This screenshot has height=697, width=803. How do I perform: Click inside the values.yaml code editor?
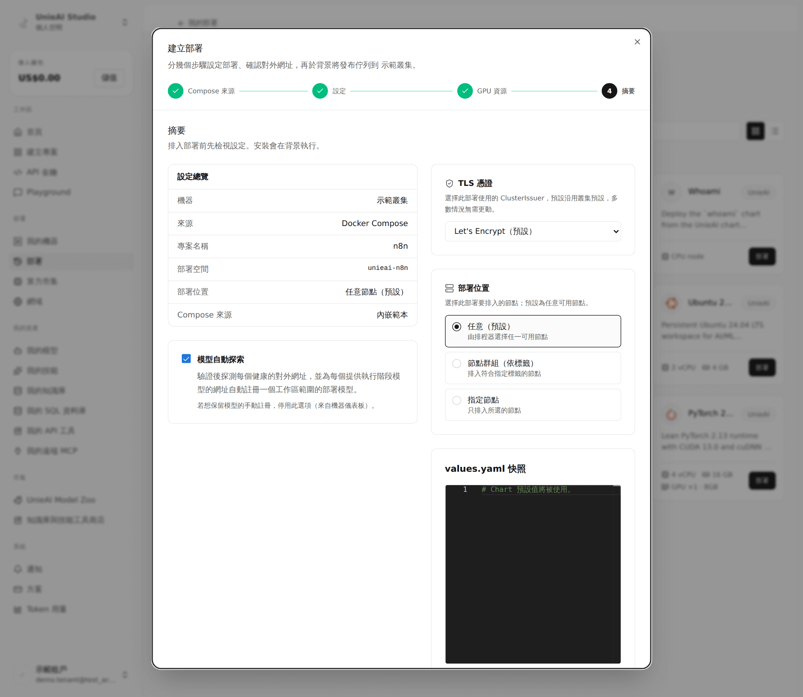(x=533, y=574)
